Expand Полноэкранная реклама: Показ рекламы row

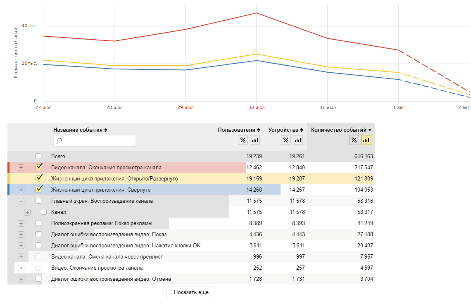point(21,223)
